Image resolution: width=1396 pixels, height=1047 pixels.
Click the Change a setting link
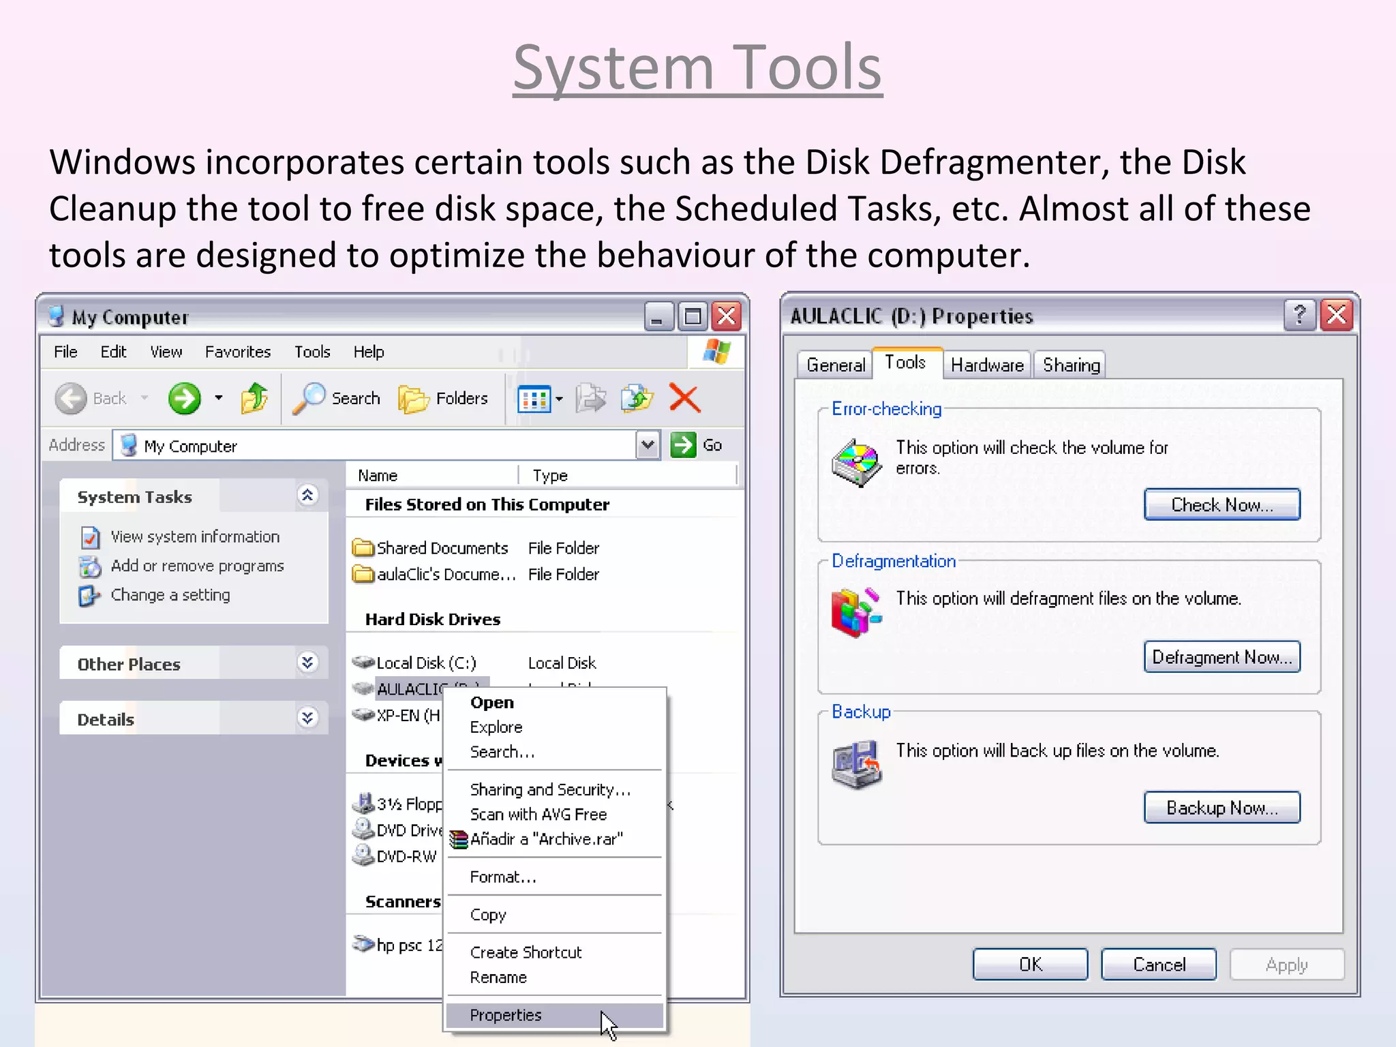click(x=170, y=595)
